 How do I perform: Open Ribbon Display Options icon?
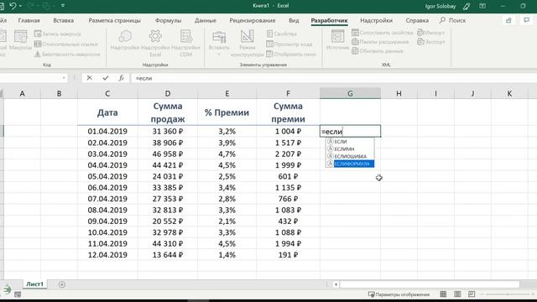482,6
